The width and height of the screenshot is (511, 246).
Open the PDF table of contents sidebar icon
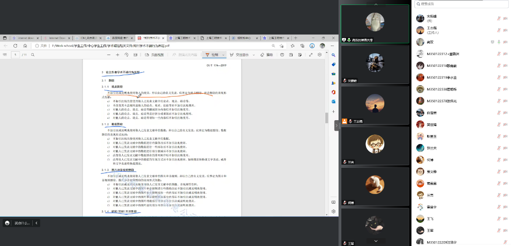(x=5, y=55)
